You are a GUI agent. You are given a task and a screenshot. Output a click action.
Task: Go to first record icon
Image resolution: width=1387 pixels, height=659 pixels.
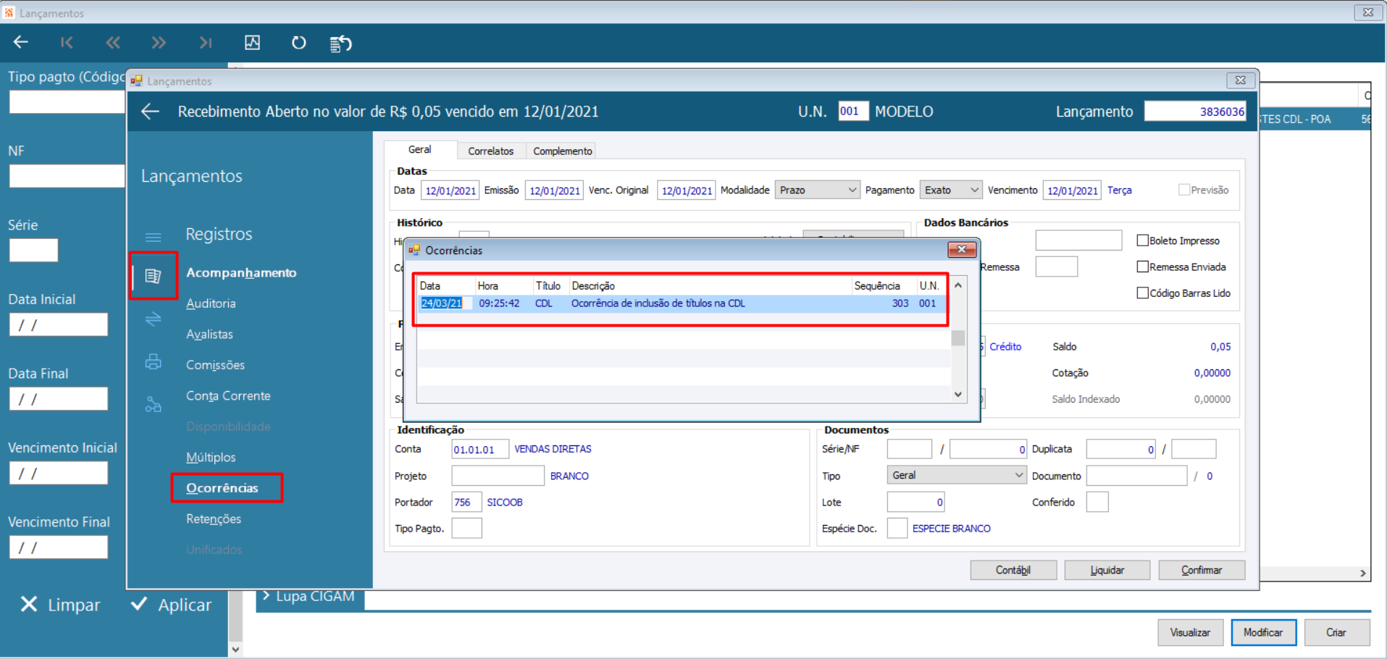(x=67, y=43)
